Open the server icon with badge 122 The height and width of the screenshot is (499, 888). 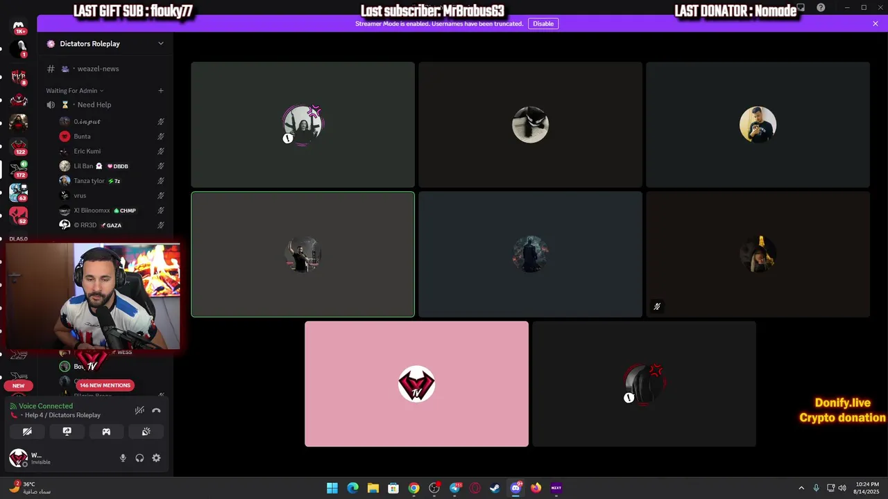(x=19, y=146)
